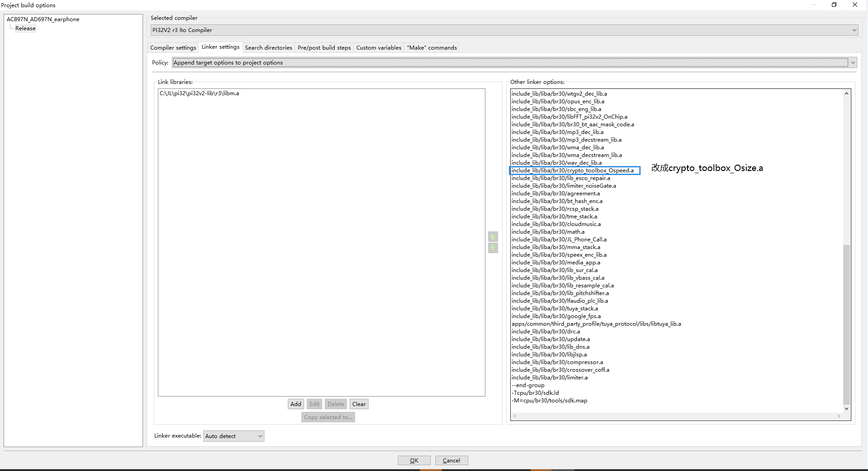Click horizontal scrollbar right arrow in linker options
This screenshot has width=868, height=471.
[839, 416]
